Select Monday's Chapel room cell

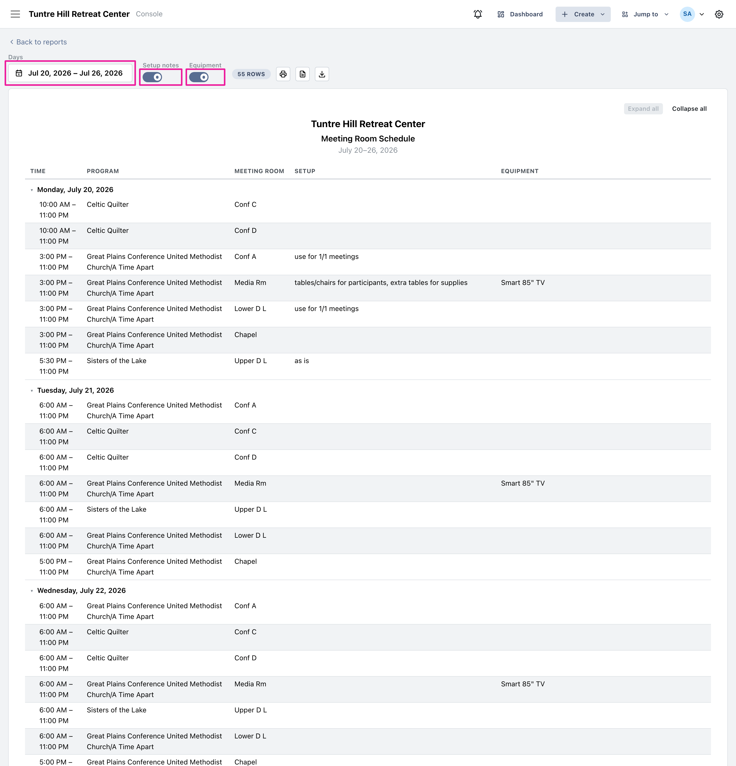coord(246,334)
